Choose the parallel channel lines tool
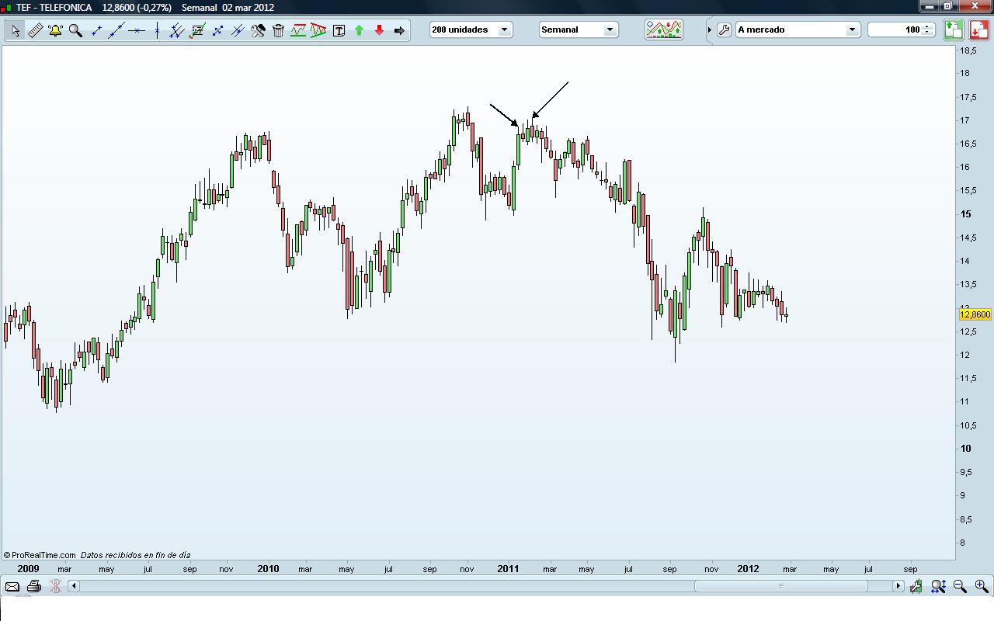The image size is (994, 621). coord(177,30)
